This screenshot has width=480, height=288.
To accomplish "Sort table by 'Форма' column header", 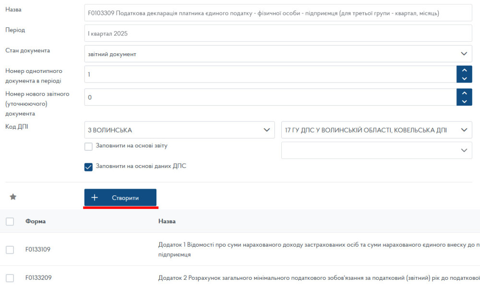I will 36,221.
